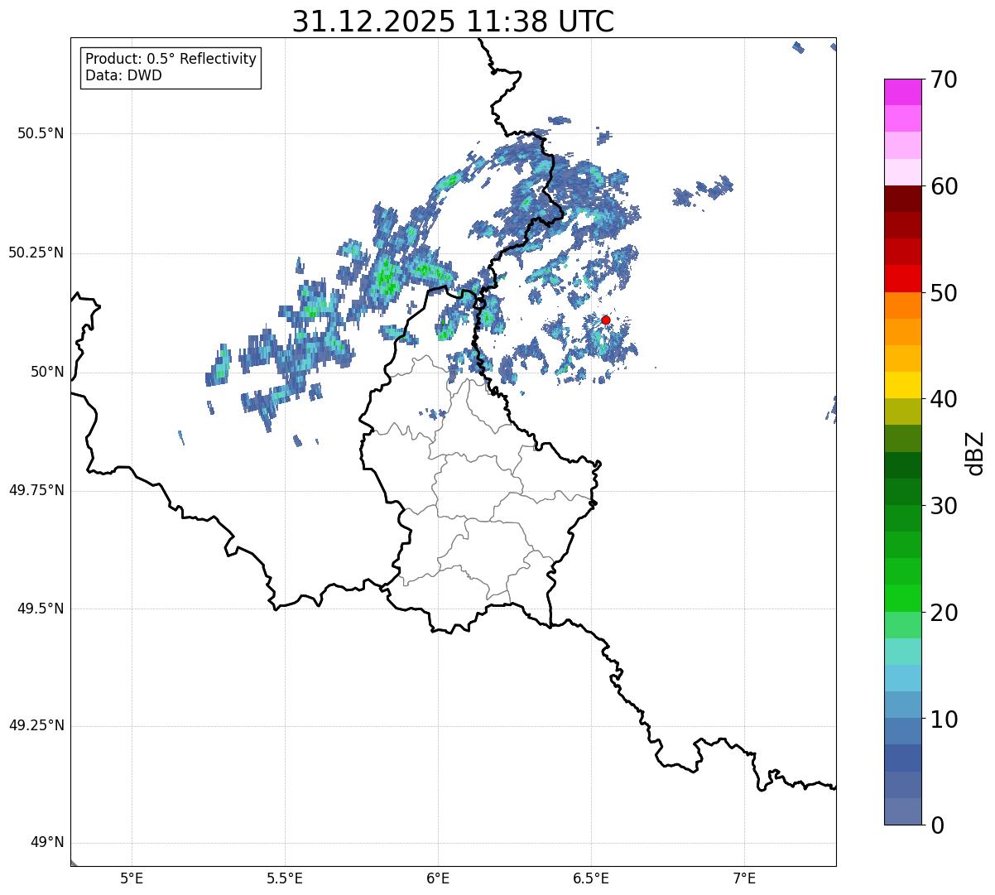The height and width of the screenshot is (895, 995).
Task: Click the 49.25°N latitude label
Action: point(36,726)
